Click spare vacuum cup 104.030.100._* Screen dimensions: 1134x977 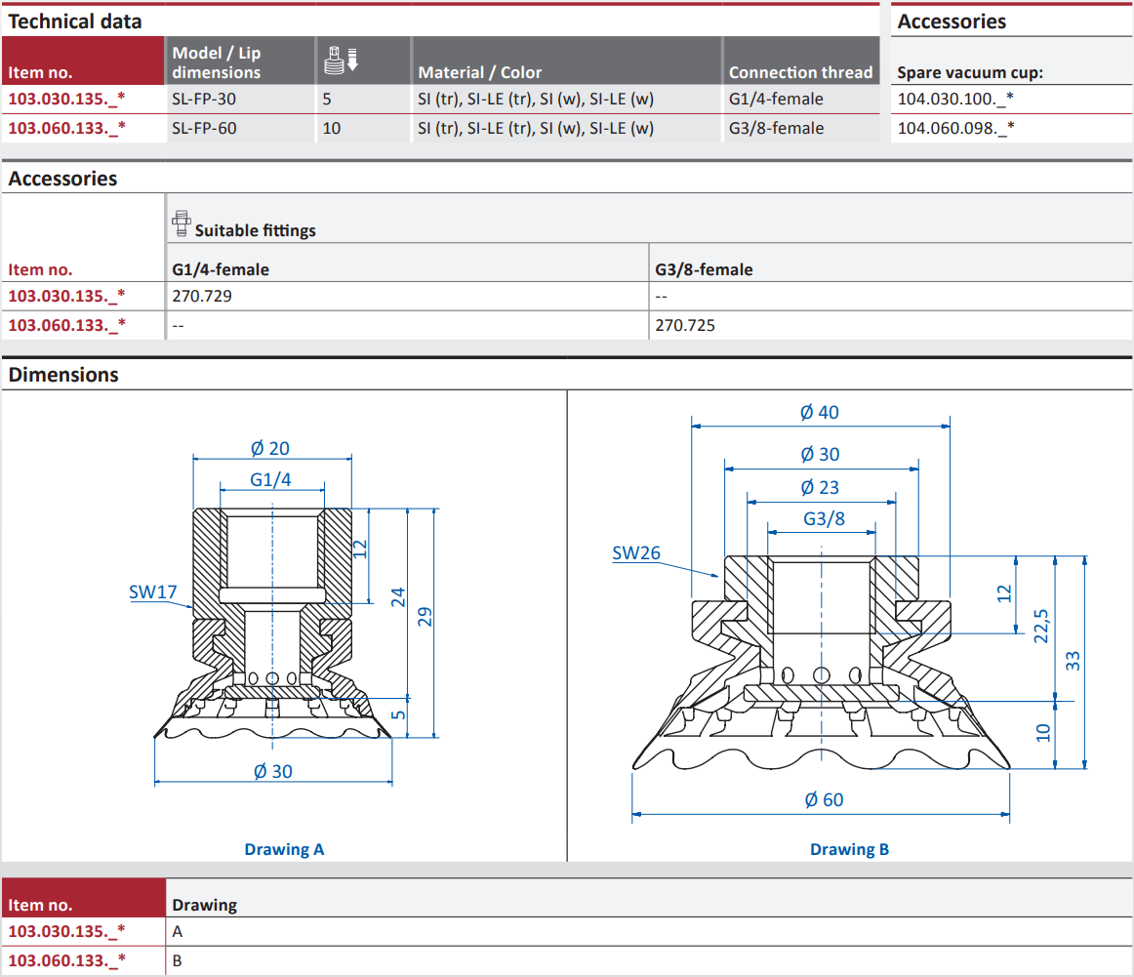pyautogui.click(x=955, y=100)
